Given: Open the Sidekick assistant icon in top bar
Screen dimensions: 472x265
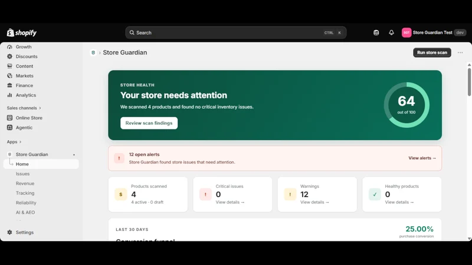Looking at the screenshot, I should (376, 32).
